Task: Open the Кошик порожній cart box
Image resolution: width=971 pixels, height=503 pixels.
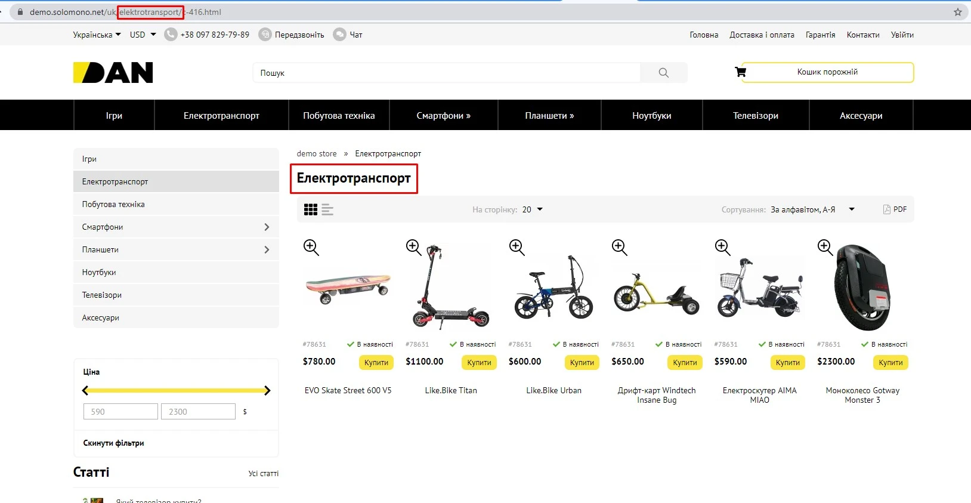Action: 827,72
